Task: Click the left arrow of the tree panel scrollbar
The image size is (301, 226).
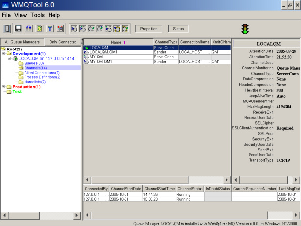Action: pyautogui.click(x=5, y=215)
